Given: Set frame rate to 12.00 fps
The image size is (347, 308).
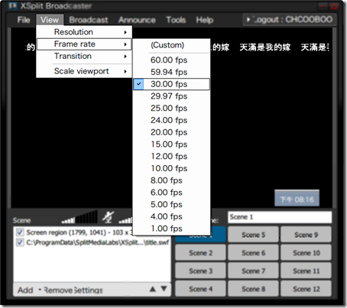Looking at the screenshot, I should pos(171,156).
